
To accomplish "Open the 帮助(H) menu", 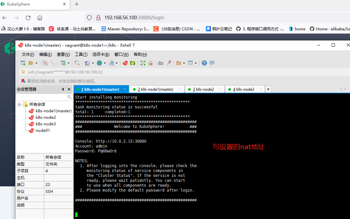I will pos(140,55).
